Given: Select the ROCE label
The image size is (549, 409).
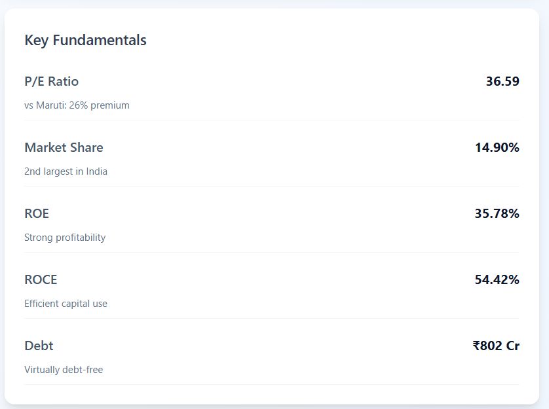Looking at the screenshot, I should click(41, 279).
